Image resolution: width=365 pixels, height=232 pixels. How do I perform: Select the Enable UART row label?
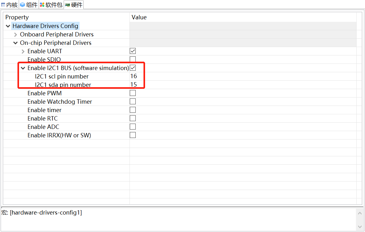click(x=45, y=51)
